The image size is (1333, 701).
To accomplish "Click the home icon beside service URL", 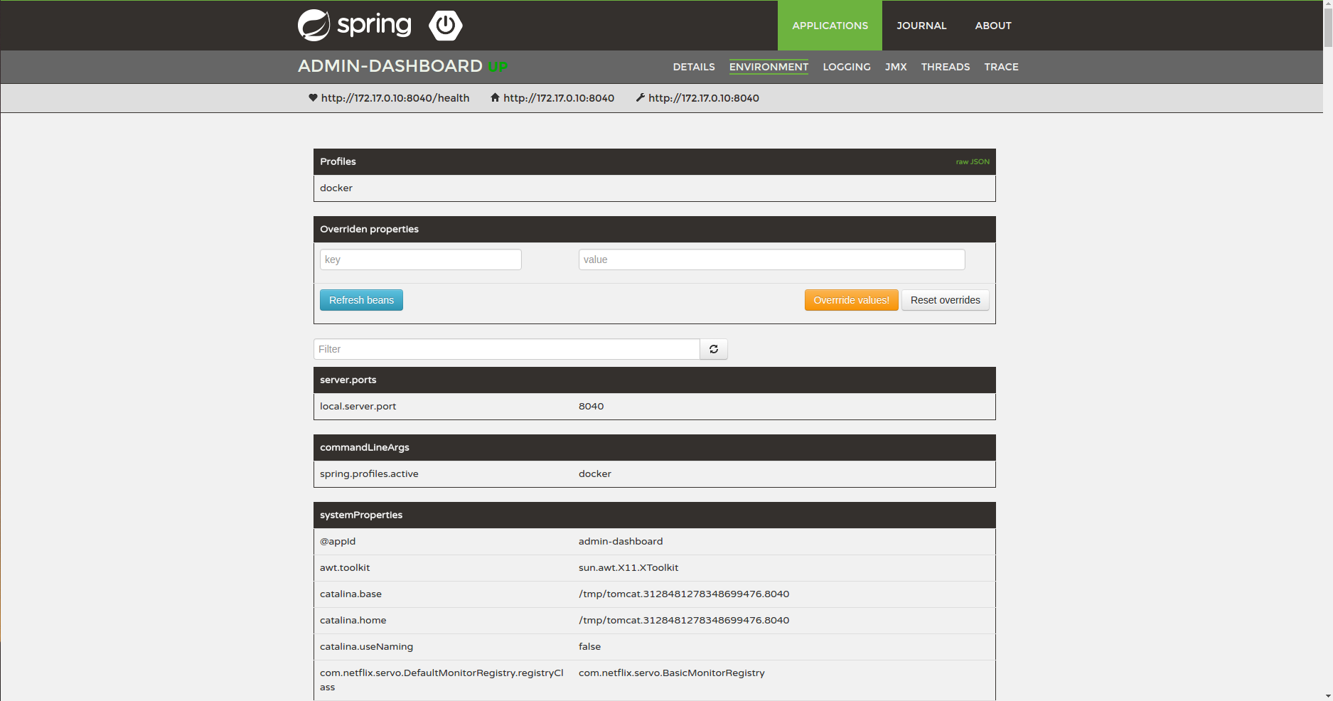I will point(495,98).
